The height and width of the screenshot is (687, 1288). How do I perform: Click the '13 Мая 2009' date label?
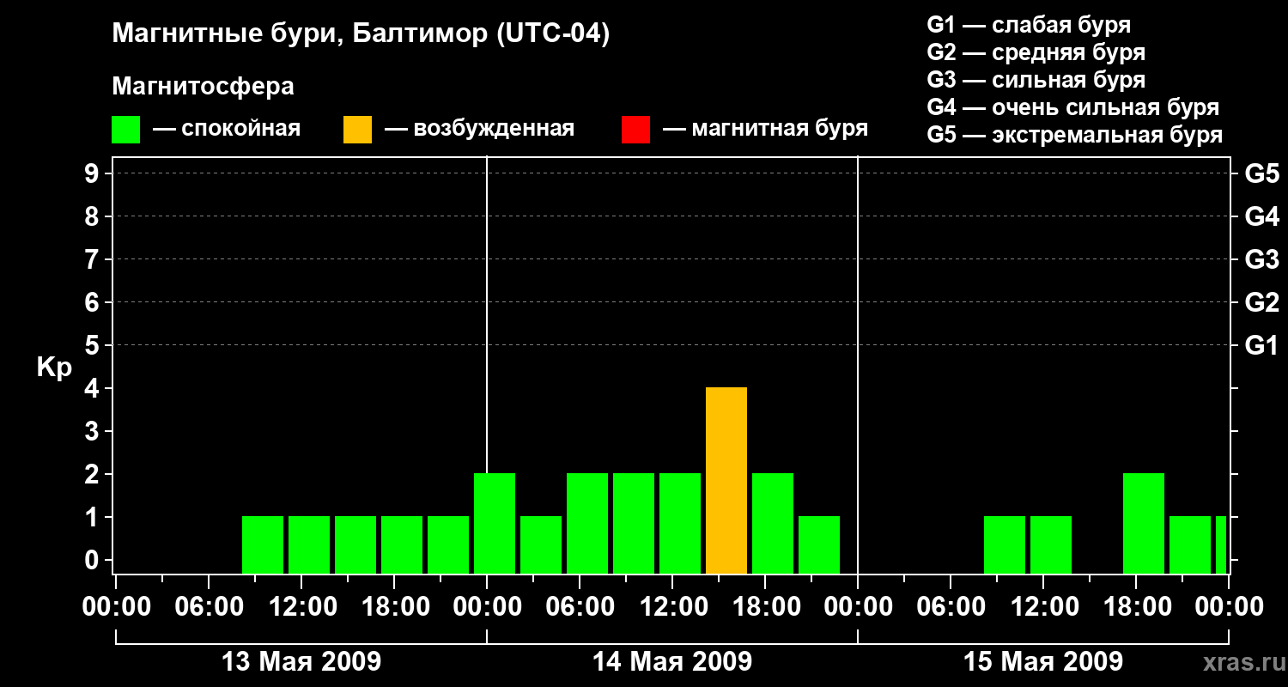[301, 661]
